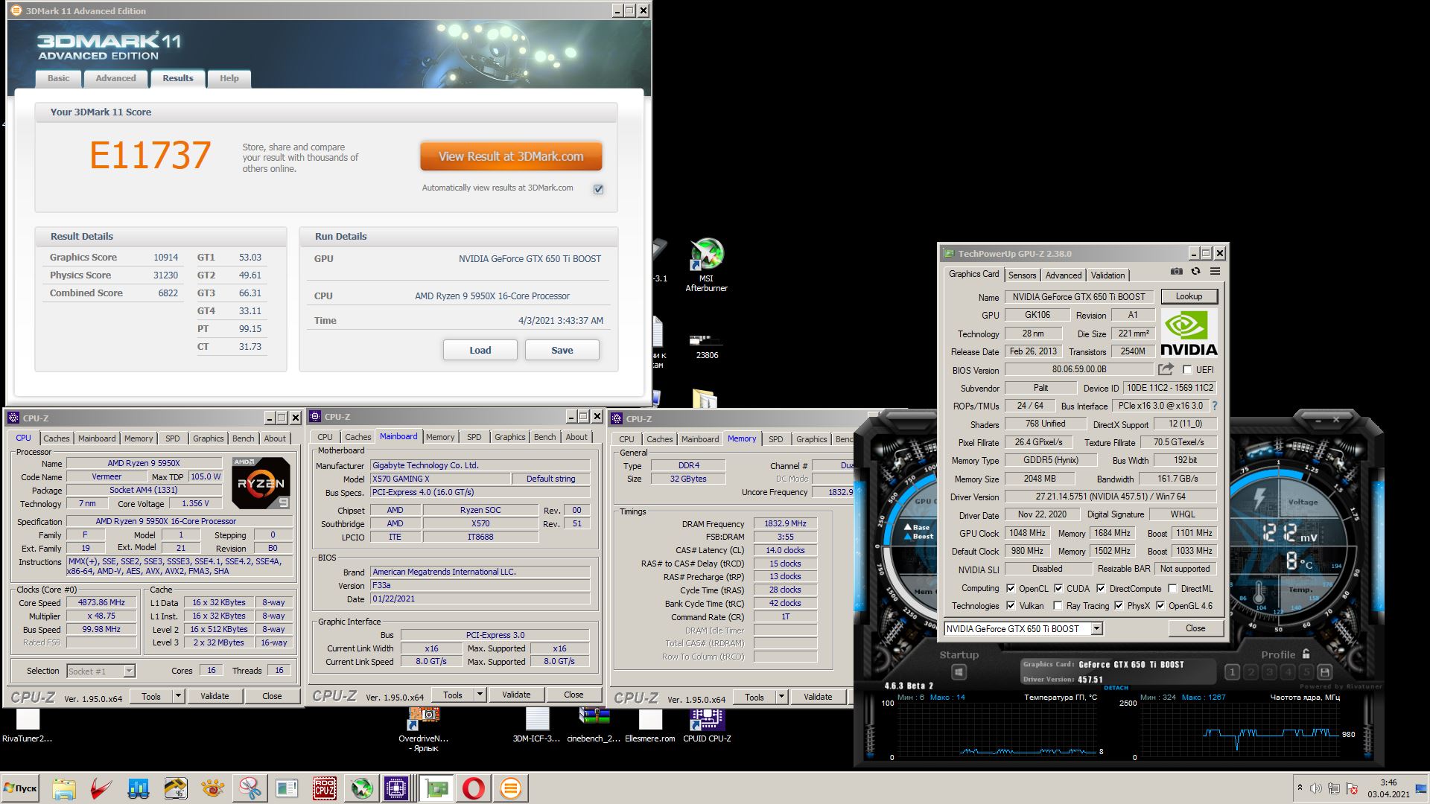Click the Save button in 3DMark
Image resolution: width=1430 pixels, height=804 pixels.
(562, 350)
